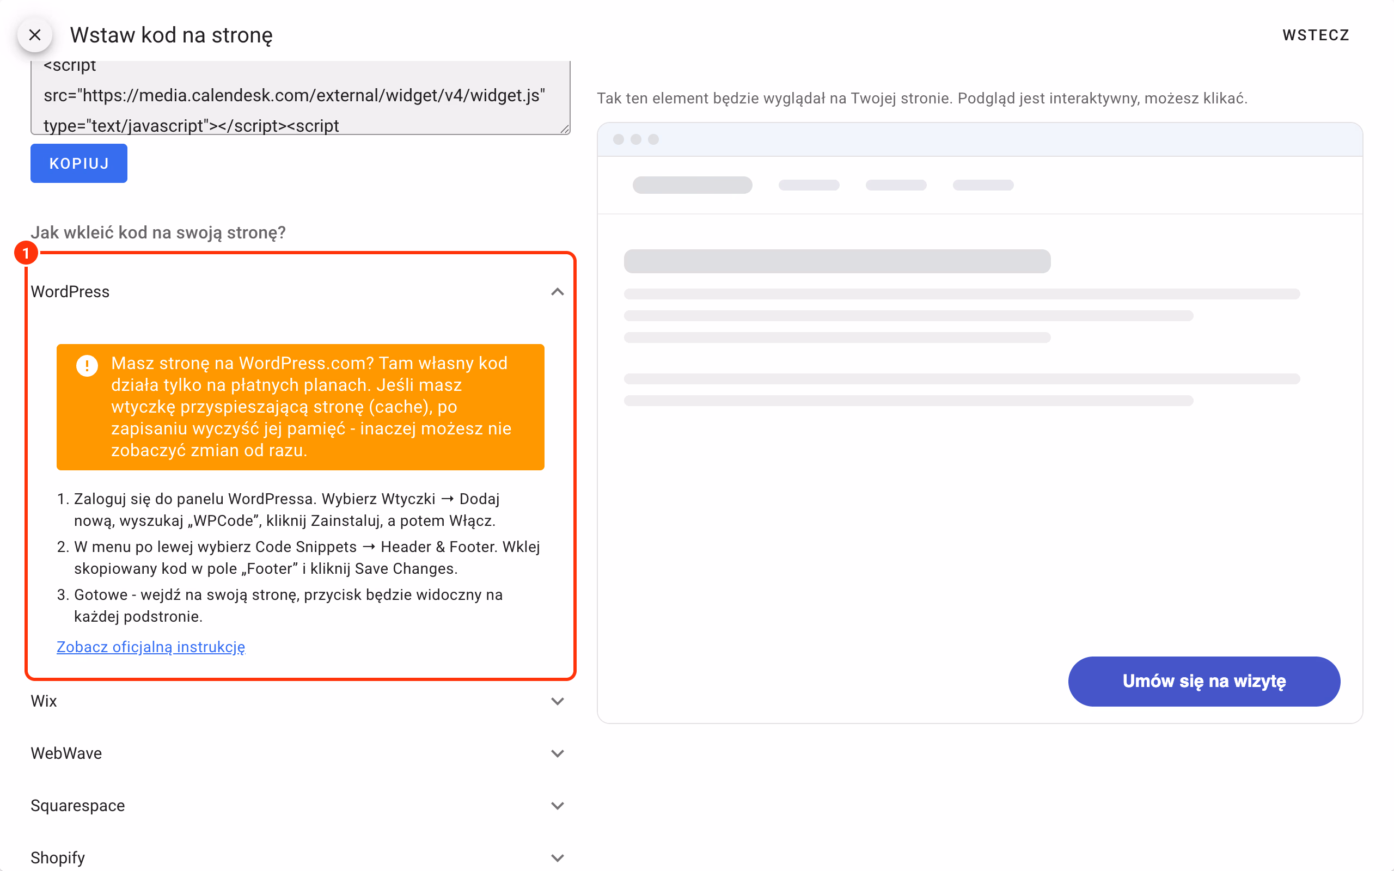Select the Shopify accordion title
Image resolution: width=1394 pixels, height=871 pixels.
[x=58, y=858]
